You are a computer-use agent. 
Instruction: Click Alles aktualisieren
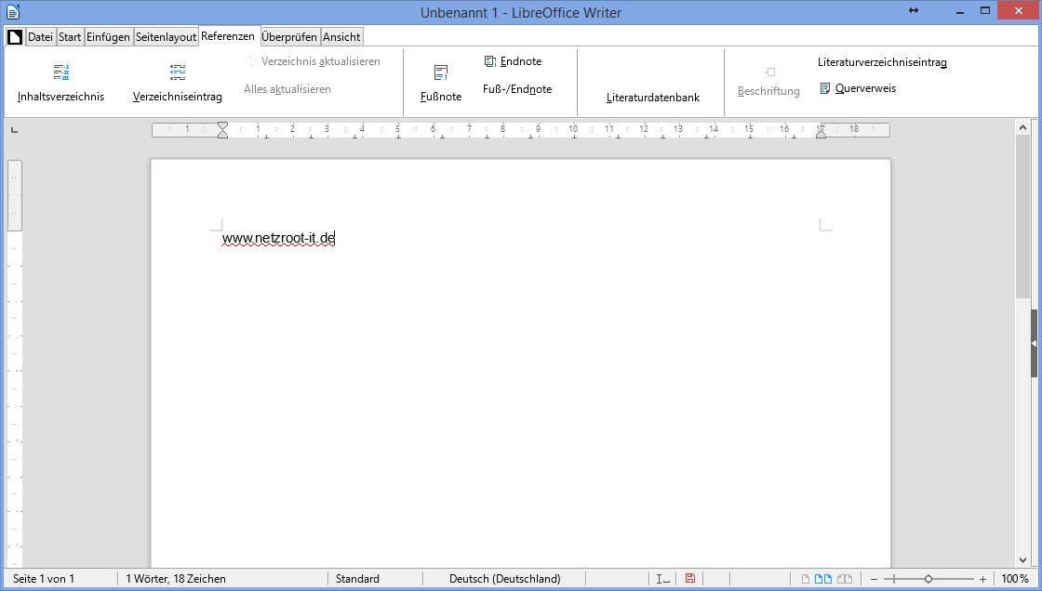click(287, 89)
